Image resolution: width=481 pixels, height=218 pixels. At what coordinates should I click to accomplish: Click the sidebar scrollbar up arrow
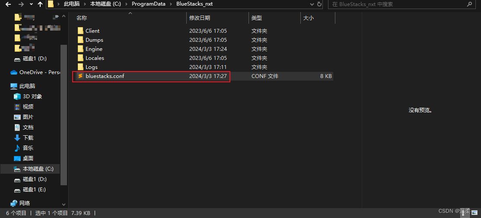point(64,16)
